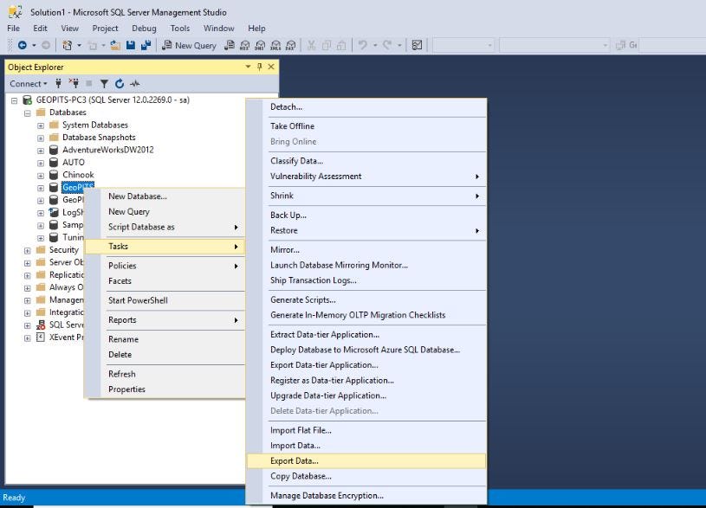Click the Database Engine Query icon

click(x=230, y=45)
